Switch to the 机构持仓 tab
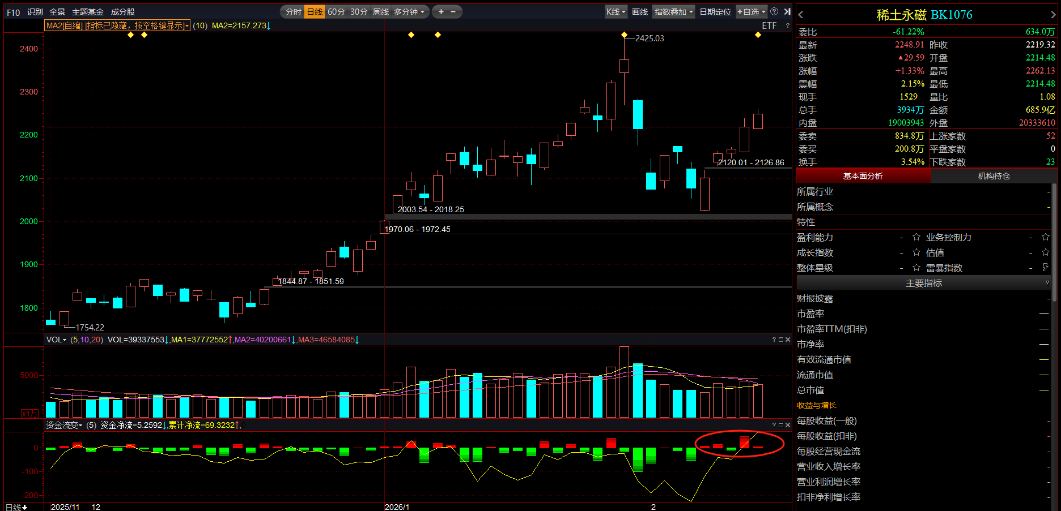1061x511 pixels. point(994,176)
